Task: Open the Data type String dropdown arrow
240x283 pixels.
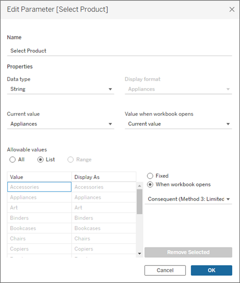Action: click(x=110, y=89)
